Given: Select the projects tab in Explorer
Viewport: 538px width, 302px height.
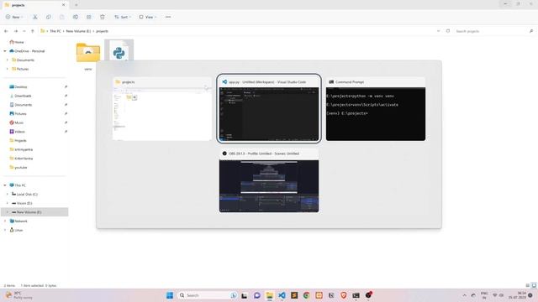Looking at the screenshot, I should [x=34, y=5].
